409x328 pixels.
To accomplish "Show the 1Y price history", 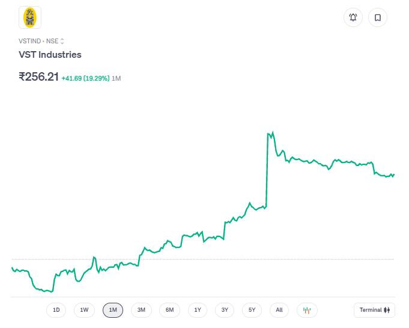I will pyautogui.click(x=198, y=310).
